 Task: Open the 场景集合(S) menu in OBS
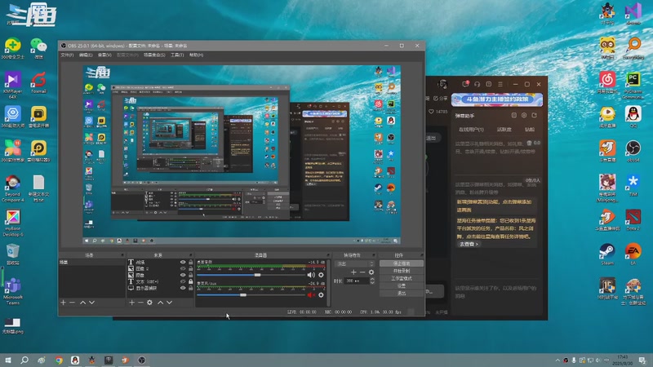point(154,55)
